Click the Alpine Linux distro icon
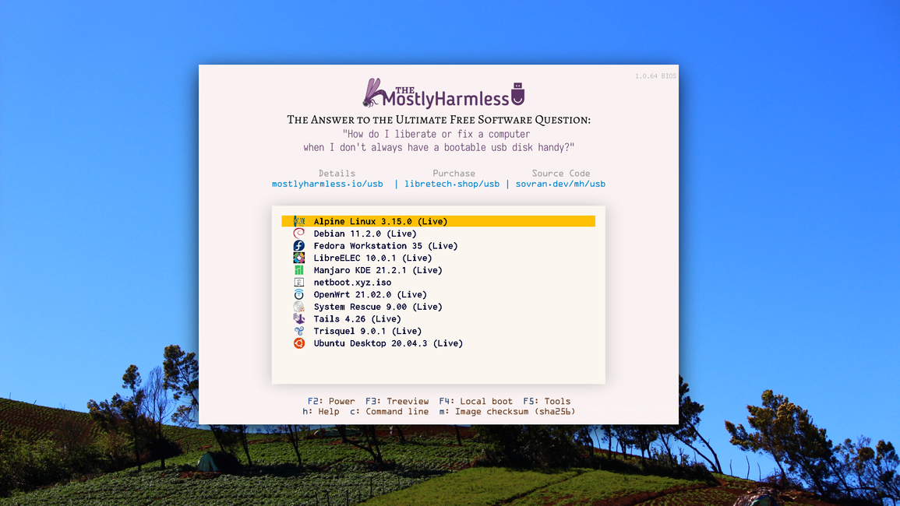 (x=299, y=221)
